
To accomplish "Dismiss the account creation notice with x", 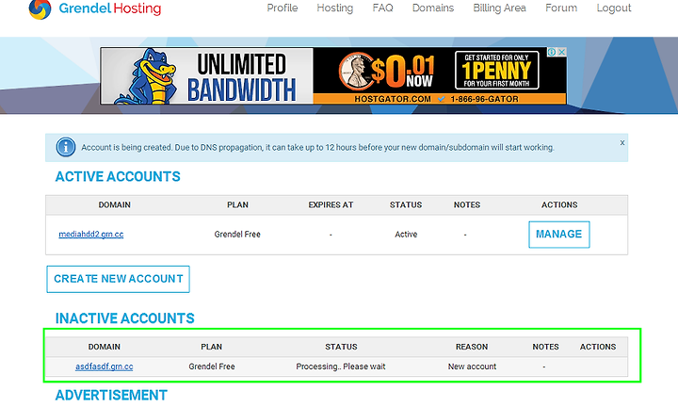I will 622,142.
